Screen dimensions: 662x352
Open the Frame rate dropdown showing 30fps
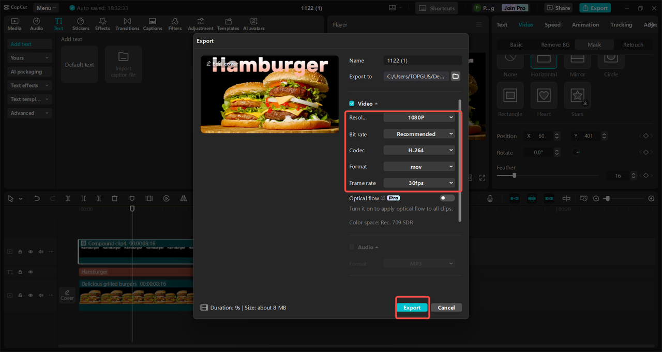(x=419, y=183)
